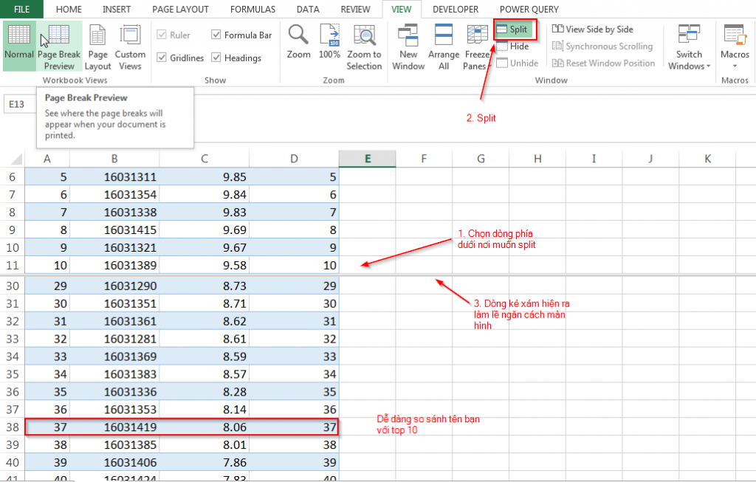
Task: Disable the Headings checkbox
Action: point(216,58)
